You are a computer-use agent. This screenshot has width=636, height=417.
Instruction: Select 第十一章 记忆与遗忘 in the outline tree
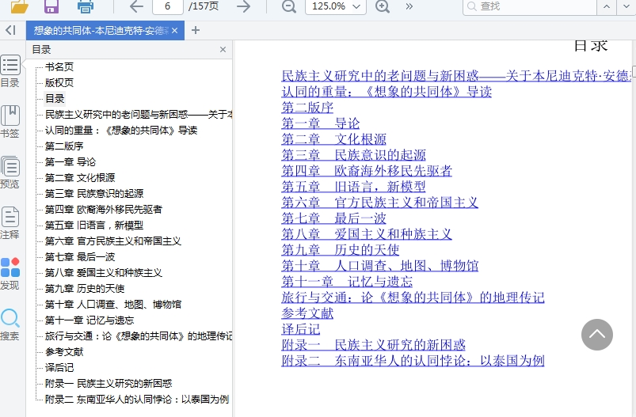tap(89, 320)
